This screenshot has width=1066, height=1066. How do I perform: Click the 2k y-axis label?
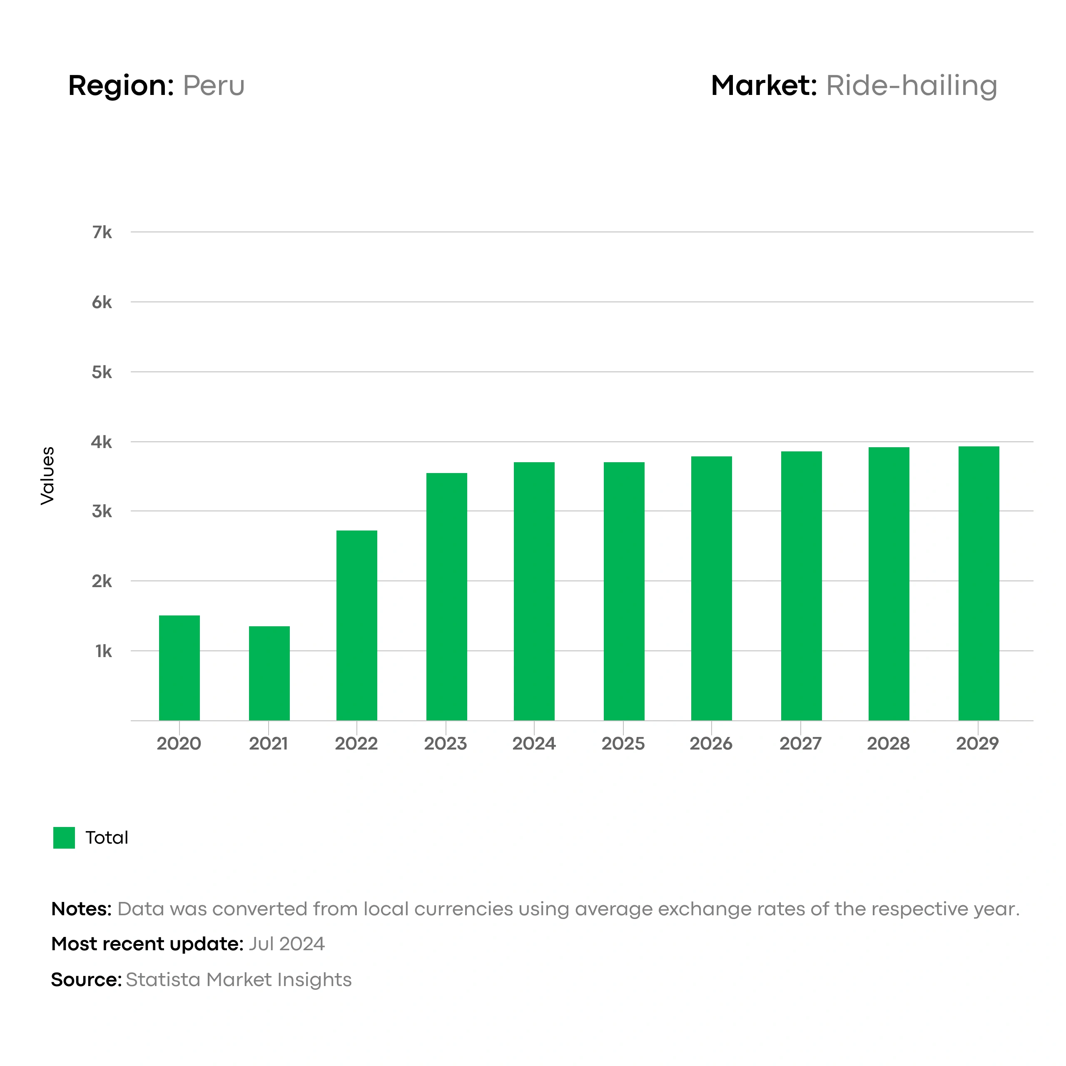coord(102,581)
